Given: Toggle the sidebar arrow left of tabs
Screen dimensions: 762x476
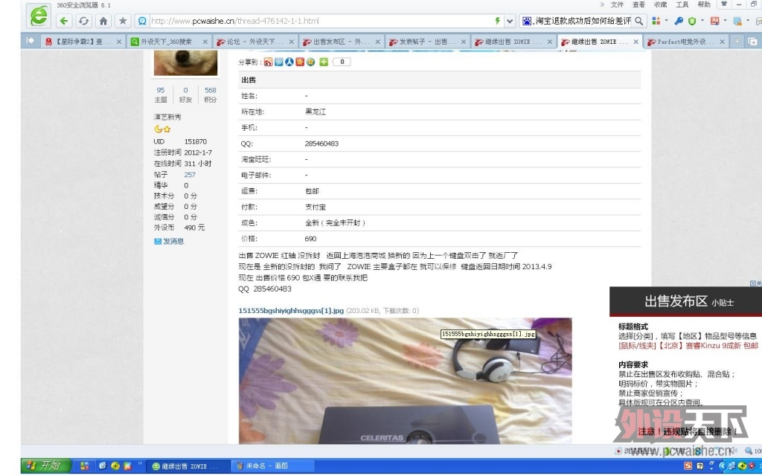Looking at the screenshot, I should coord(30,41).
